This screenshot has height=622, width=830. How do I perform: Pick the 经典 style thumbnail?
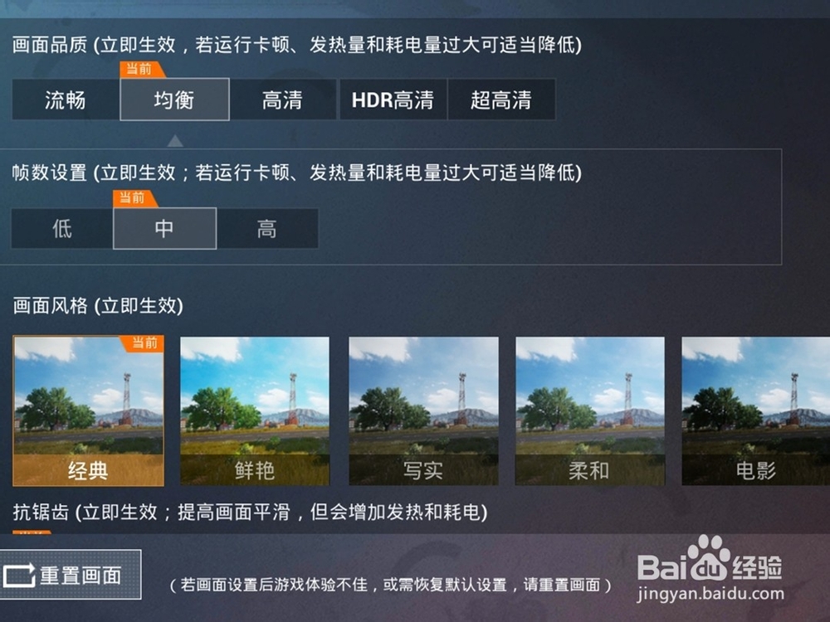pos(89,411)
